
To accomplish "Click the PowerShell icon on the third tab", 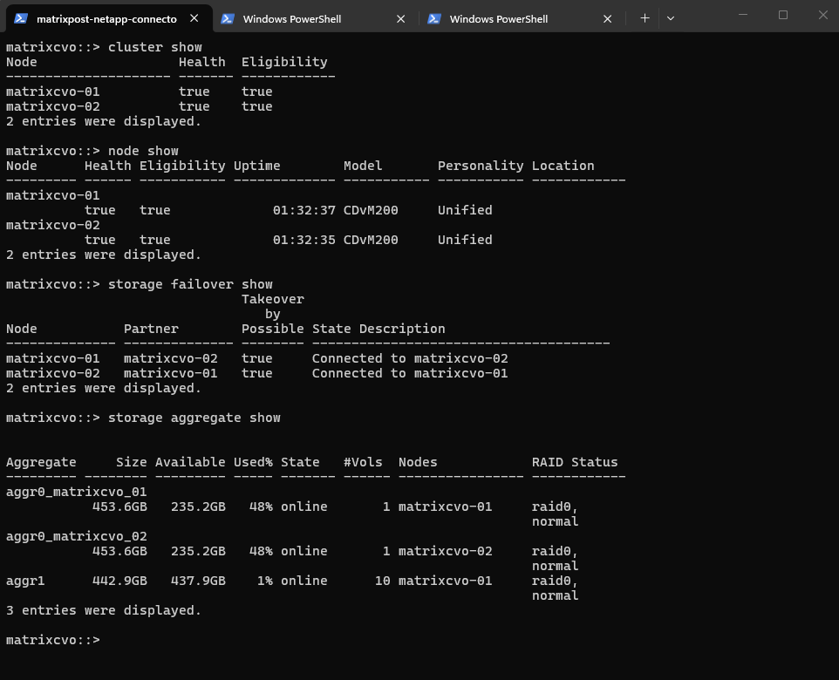I will click(x=434, y=18).
